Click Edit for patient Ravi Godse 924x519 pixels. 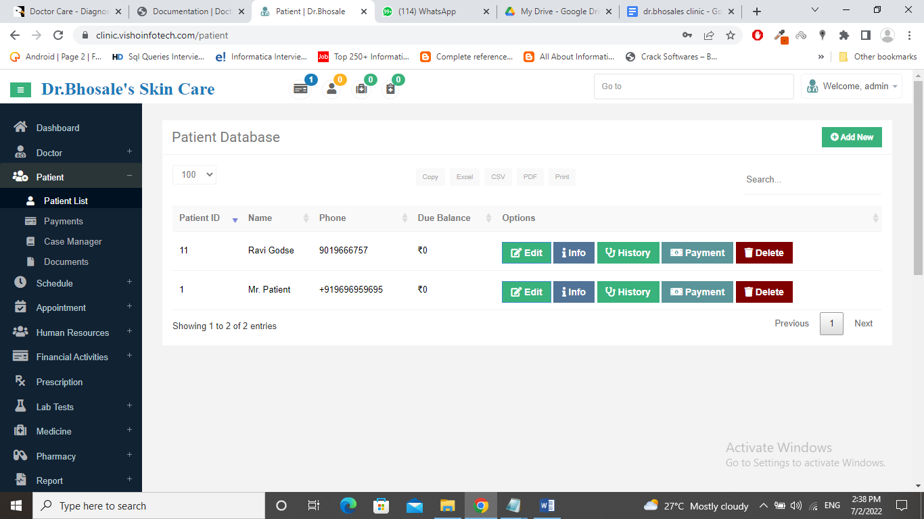[x=526, y=253]
